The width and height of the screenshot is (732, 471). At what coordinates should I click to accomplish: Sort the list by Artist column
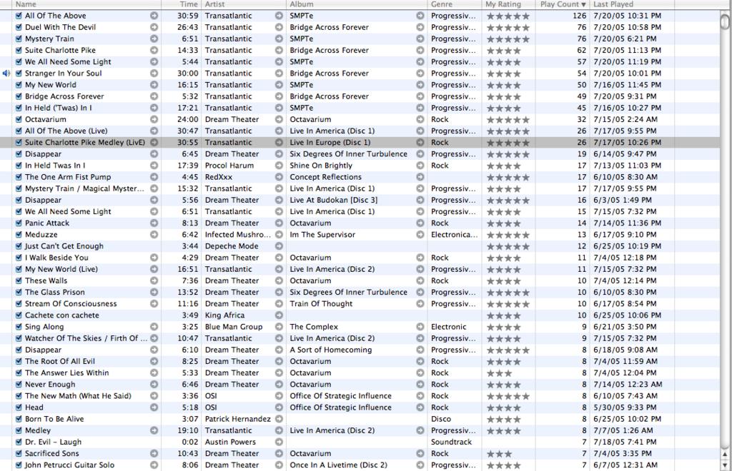click(244, 4)
